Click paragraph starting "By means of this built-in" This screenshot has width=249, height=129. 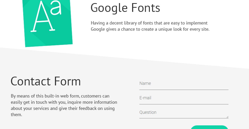pyautogui.click(x=64, y=105)
